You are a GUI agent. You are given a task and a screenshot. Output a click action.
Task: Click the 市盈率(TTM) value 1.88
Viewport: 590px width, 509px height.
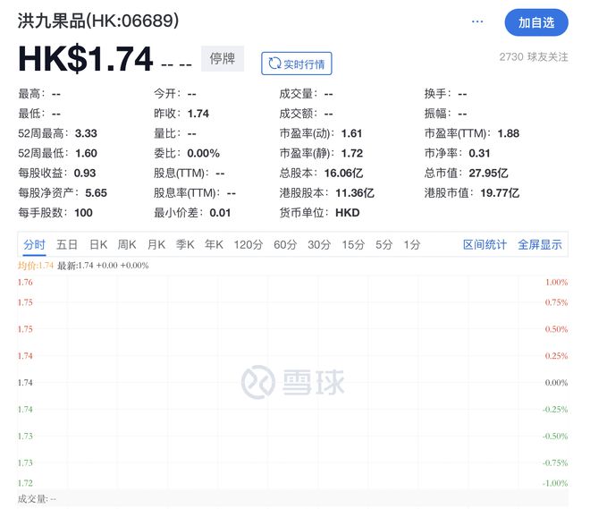pos(509,133)
